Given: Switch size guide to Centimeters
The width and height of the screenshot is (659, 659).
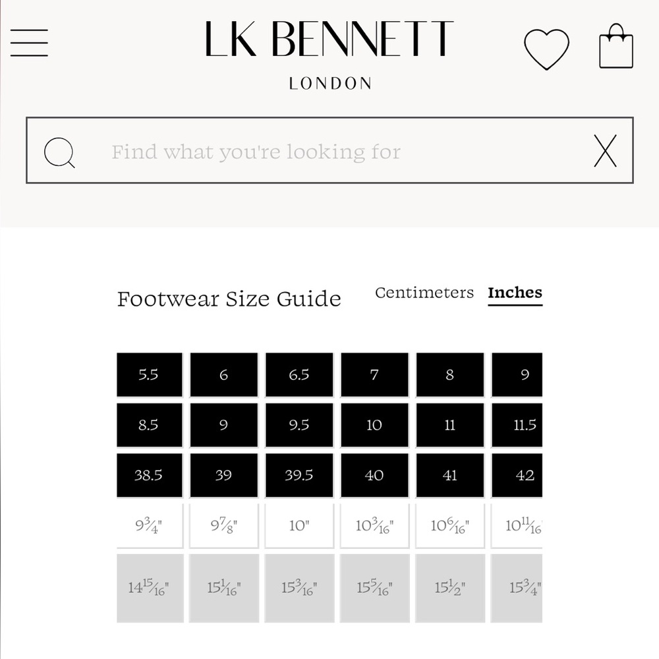Looking at the screenshot, I should [424, 293].
